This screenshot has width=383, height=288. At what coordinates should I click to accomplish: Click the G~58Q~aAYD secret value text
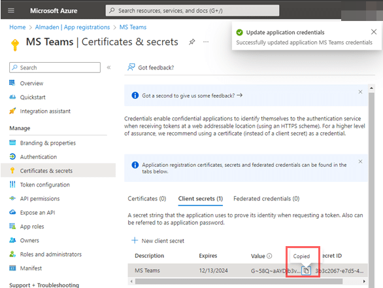click(x=275, y=271)
